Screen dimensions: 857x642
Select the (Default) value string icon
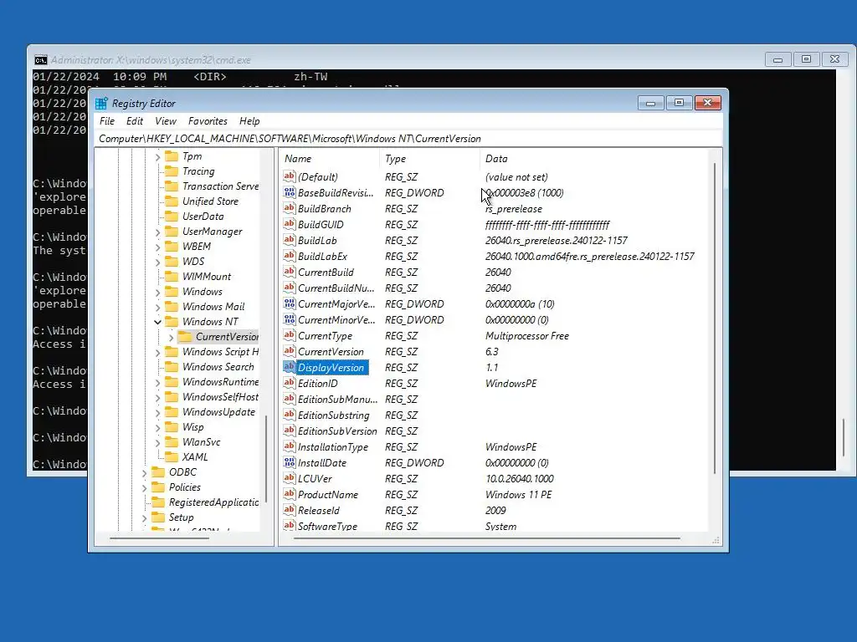(x=289, y=176)
